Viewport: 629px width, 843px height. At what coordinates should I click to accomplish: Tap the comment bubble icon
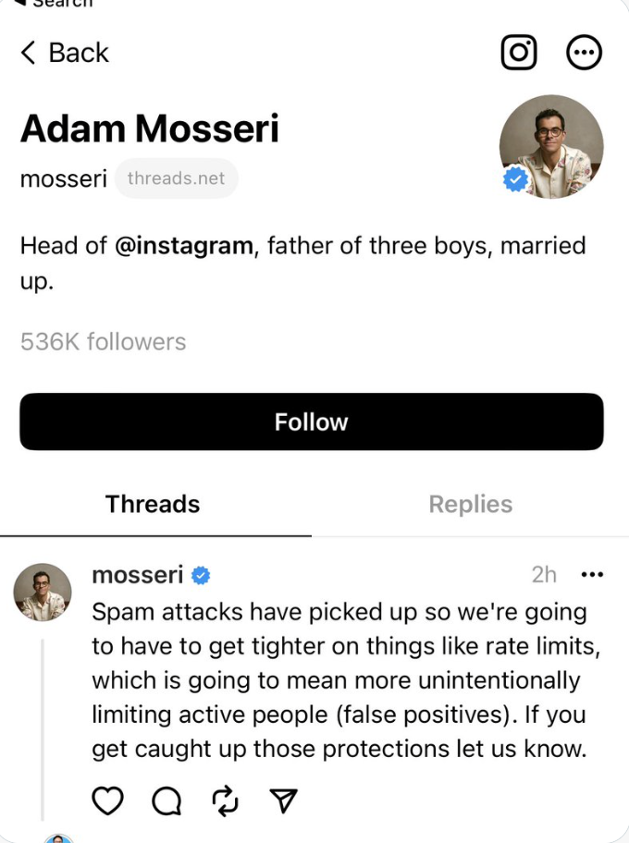point(166,801)
